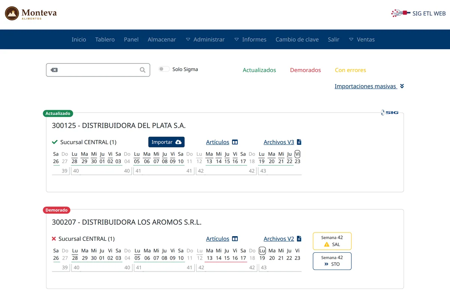Open Almacenar in the navigation bar
Viewport: 450px width, 297px height.
[x=162, y=39]
